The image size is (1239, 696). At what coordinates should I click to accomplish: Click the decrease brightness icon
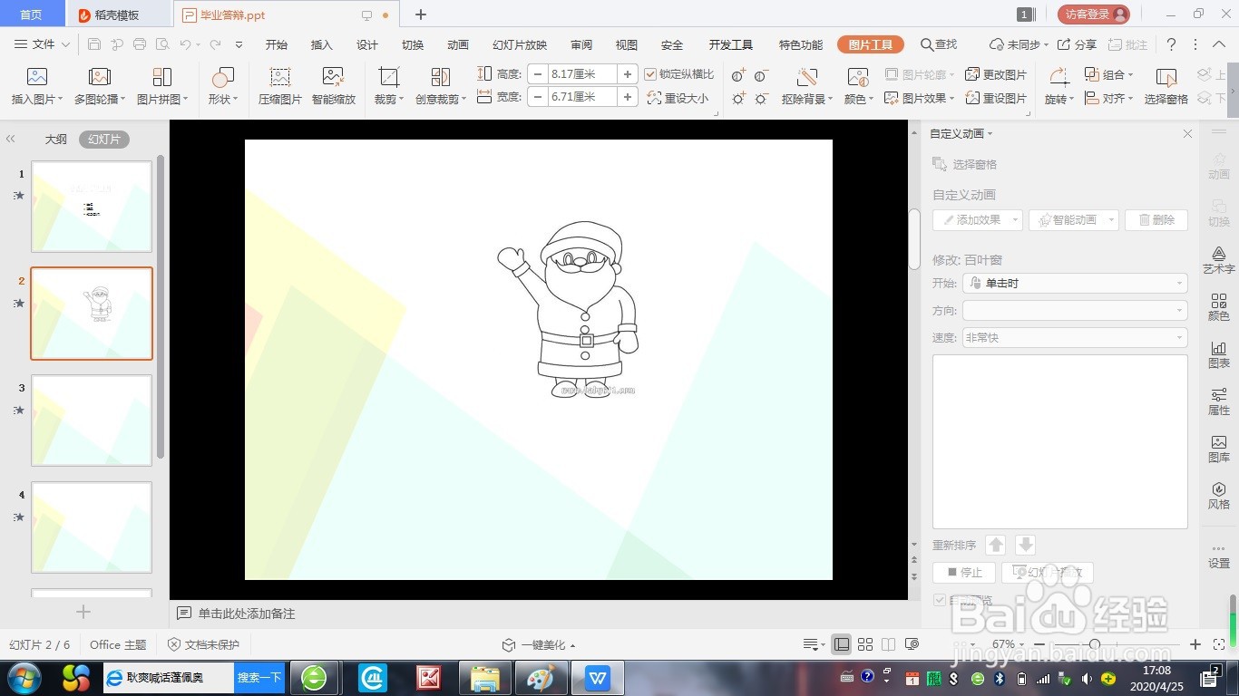coord(761,98)
